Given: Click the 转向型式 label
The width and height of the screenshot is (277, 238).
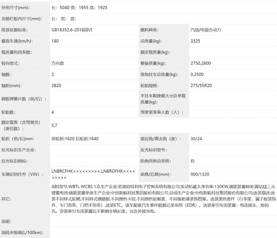Looking at the screenshot, I should tap(10, 63).
